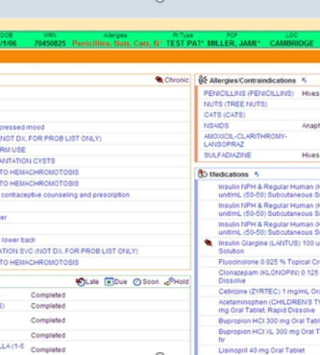The width and height of the screenshot is (320, 355).
Task: Open NUTS (TREE NUTS) allergy entry
Action: pyautogui.click(x=235, y=104)
